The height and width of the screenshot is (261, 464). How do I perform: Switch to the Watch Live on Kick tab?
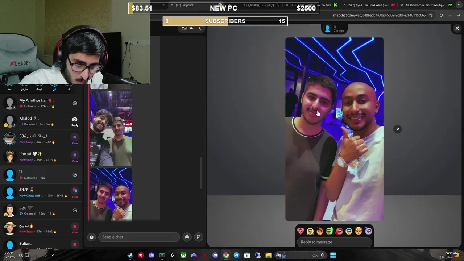tap(311, 5)
